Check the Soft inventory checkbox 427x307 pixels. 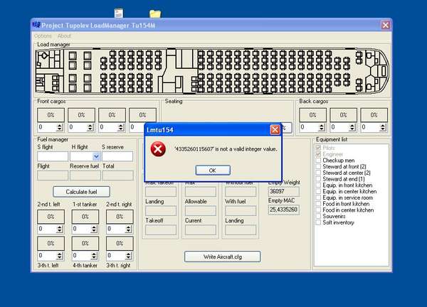point(318,222)
